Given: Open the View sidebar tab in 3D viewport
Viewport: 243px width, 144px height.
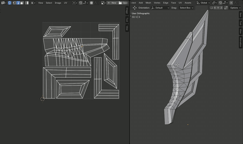Looking at the screenshot, I should click(241, 31).
